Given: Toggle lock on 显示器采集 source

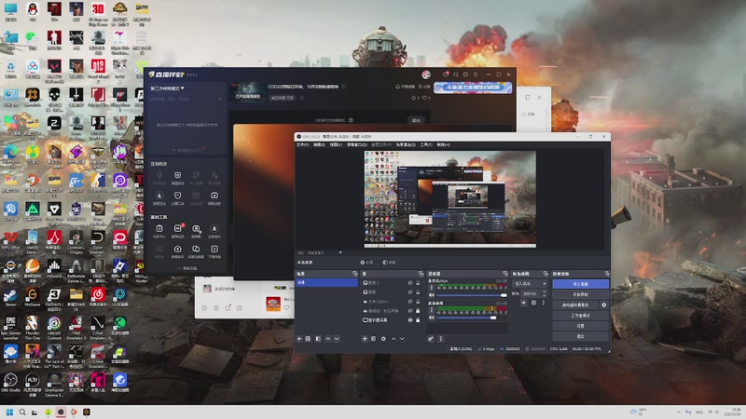Looking at the screenshot, I should click(x=418, y=320).
